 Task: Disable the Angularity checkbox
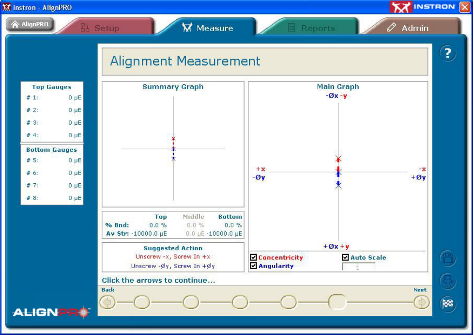[254, 266]
